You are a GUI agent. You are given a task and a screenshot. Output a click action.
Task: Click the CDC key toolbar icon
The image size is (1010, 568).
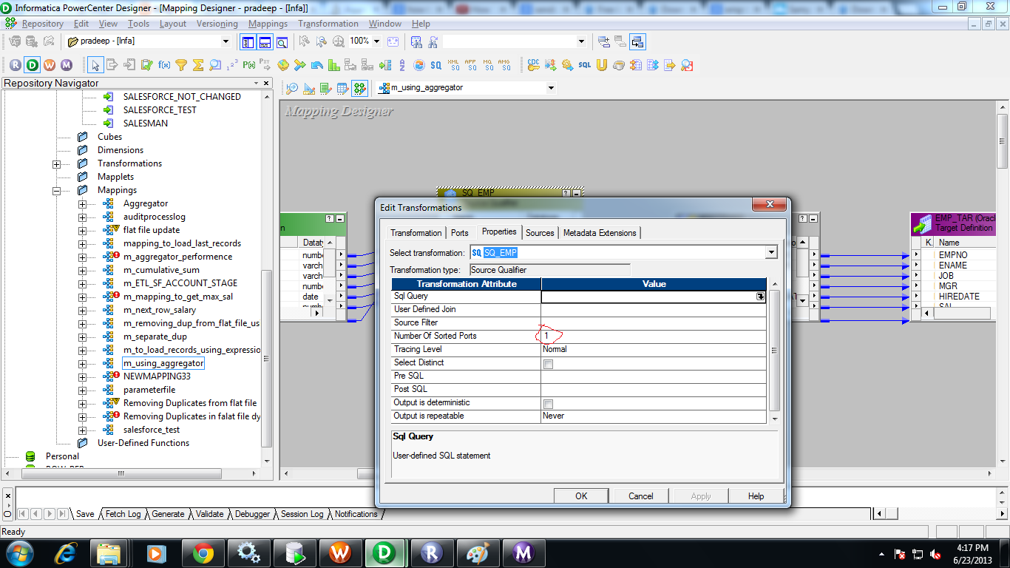(533, 65)
